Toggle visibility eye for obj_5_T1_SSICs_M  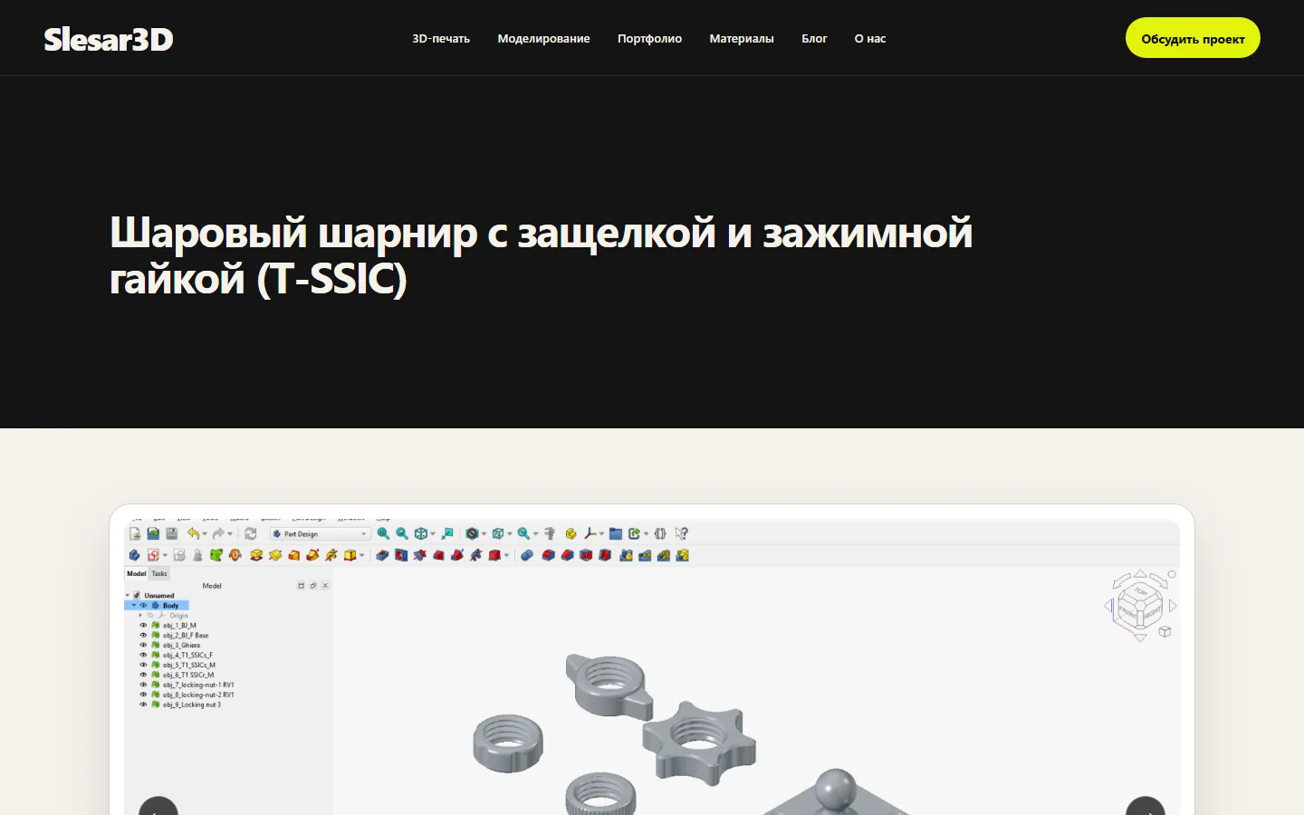[143, 665]
